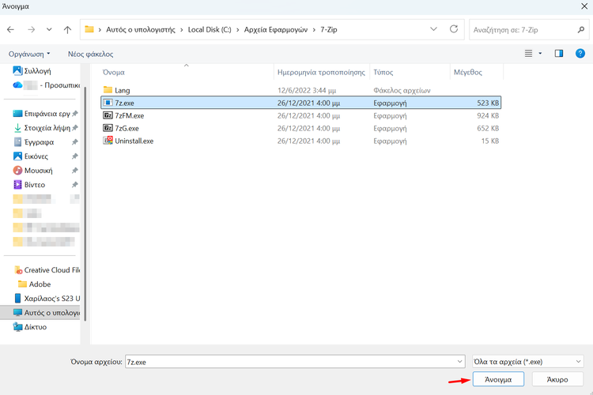Expand the address bar history dropdown
593x395 pixels.
(433, 29)
